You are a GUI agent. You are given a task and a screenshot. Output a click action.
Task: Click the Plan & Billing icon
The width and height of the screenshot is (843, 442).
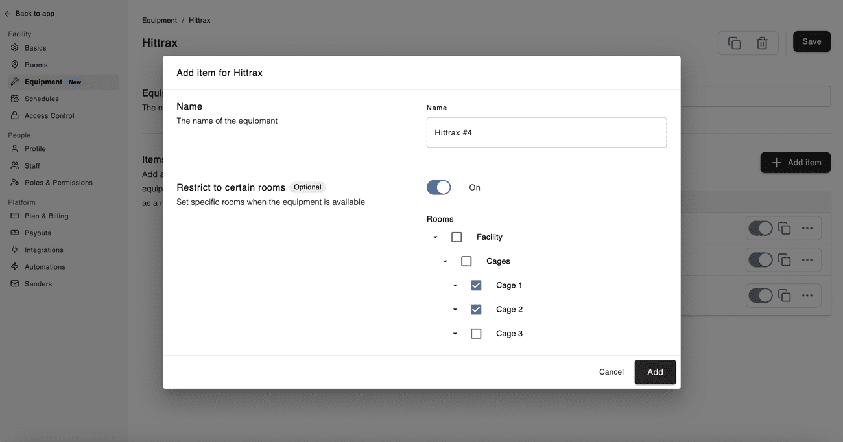(x=15, y=216)
